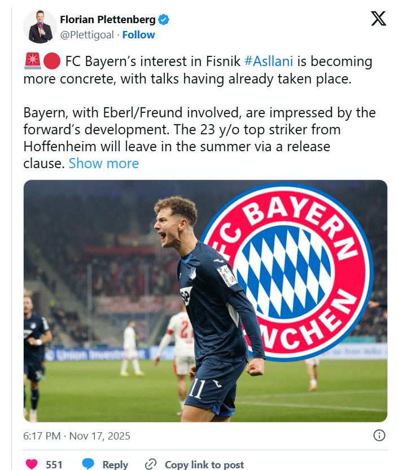Open the Florian Plettenberg display name
The width and height of the screenshot is (398, 470).
point(107,20)
